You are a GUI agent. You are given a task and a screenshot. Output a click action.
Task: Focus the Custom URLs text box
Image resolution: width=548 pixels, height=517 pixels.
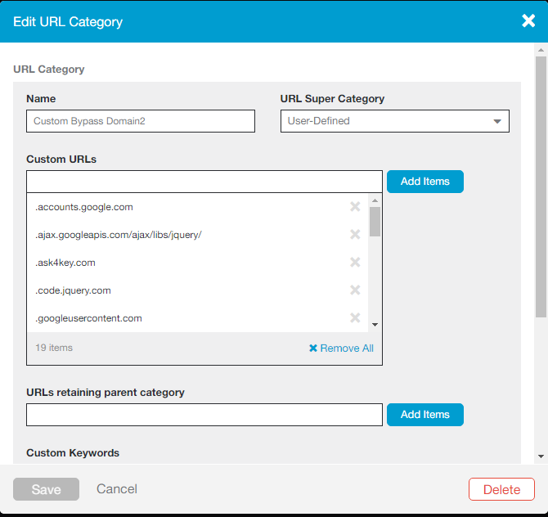pyautogui.click(x=204, y=182)
